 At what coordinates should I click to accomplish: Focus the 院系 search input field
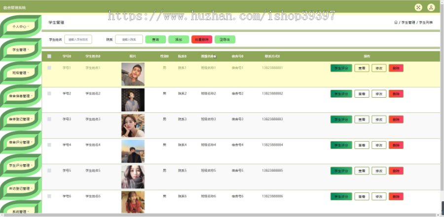point(129,39)
